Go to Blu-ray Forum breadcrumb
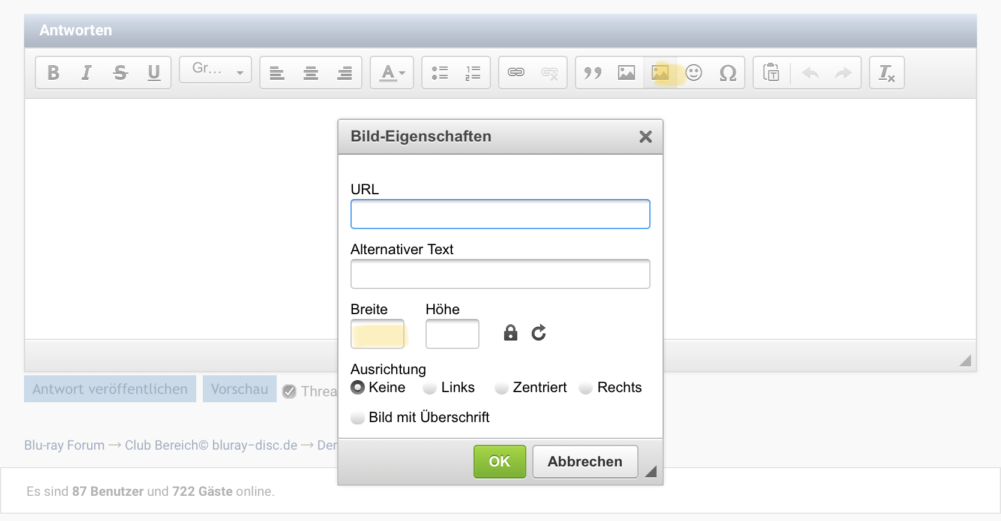Screen dimensions: 1001x521 pyautogui.click(x=64, y=445)
